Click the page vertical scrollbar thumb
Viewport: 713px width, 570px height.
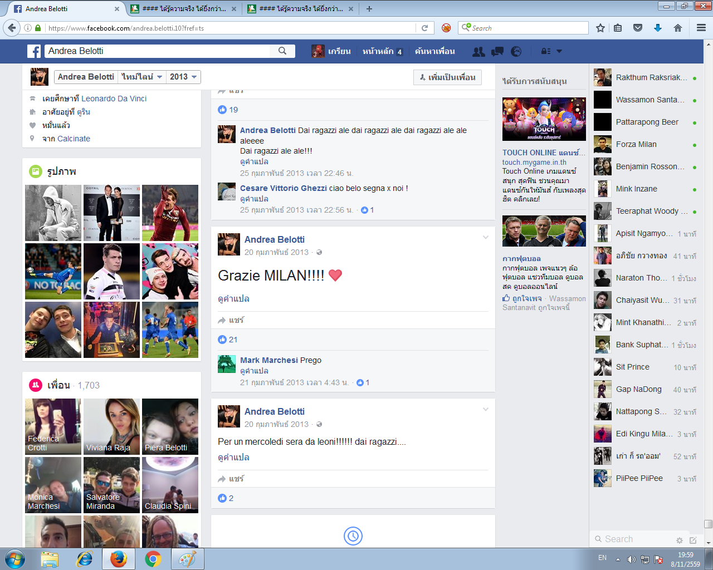click(x=708, y=524)
